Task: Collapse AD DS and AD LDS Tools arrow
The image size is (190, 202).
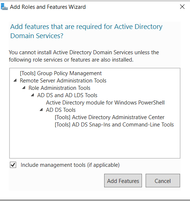Action: pyautogui.click(x=33, y=95)
